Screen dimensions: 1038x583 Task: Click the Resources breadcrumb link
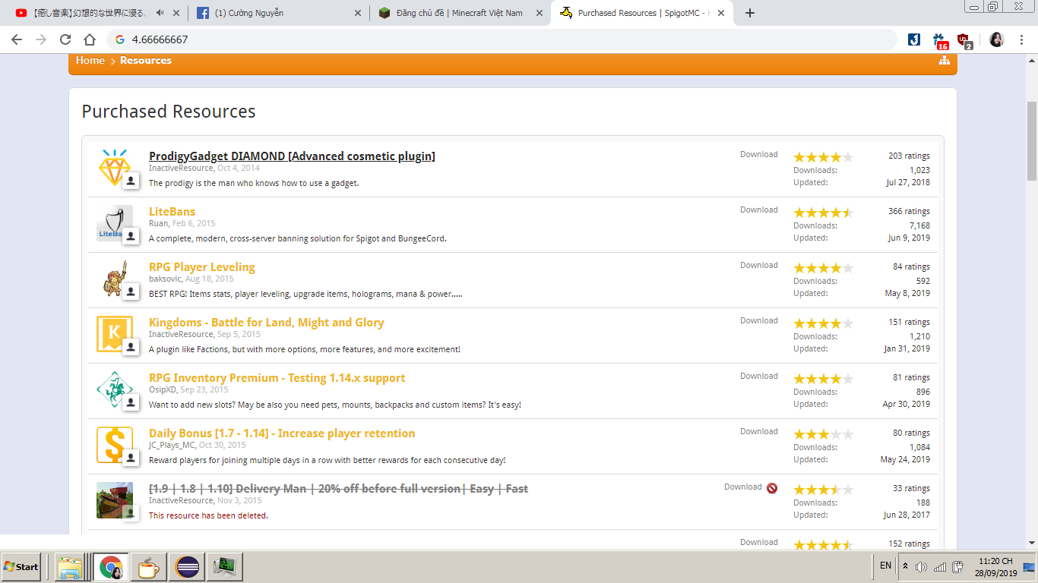point(146,61)
